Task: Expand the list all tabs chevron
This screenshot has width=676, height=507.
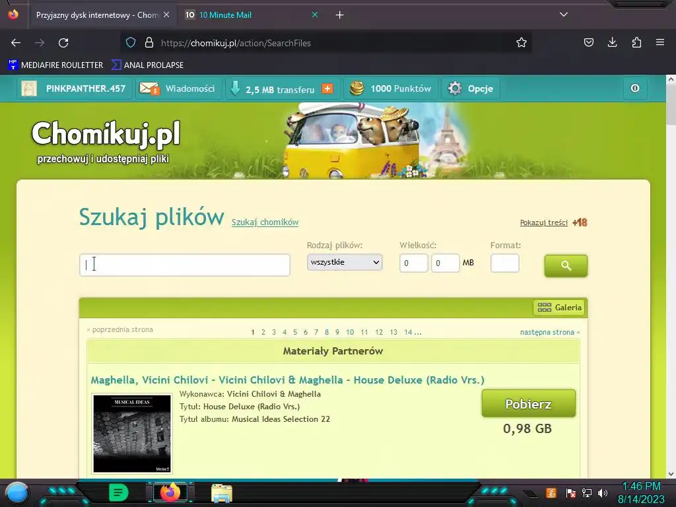Action: [564, 15]
